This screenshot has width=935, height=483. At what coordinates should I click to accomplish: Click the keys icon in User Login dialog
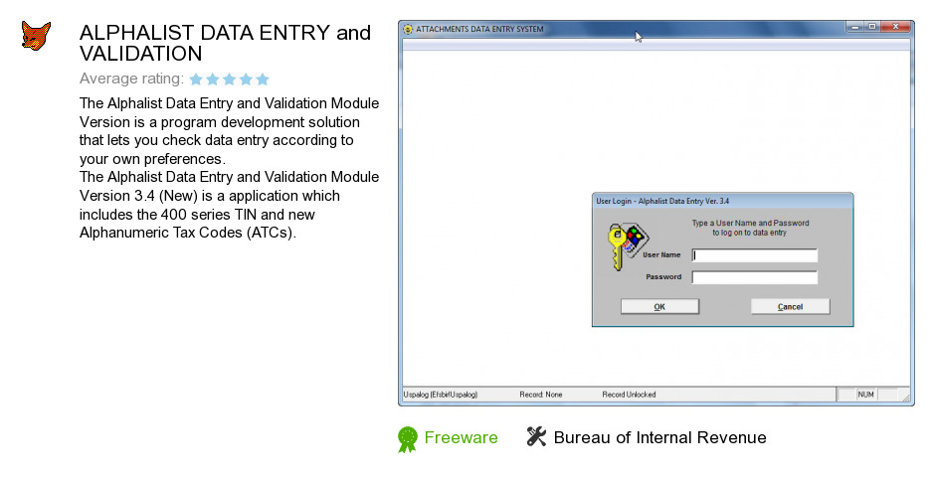628,245
